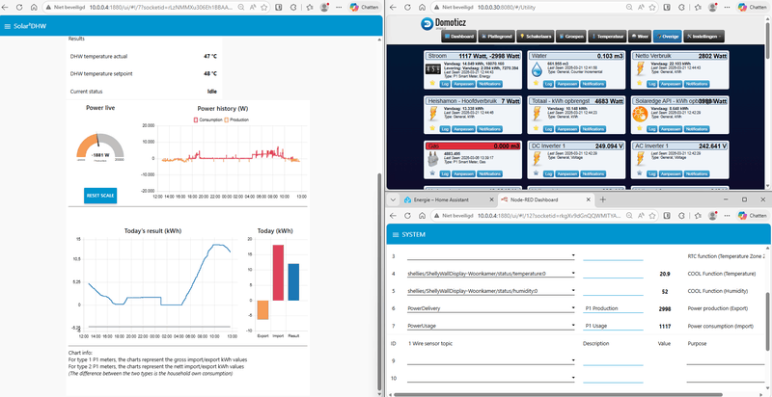The height and width of the screenshot is (397, 772).
Task: Expand the row 3 sensor topic dropdown
Action: pos(490,256)
